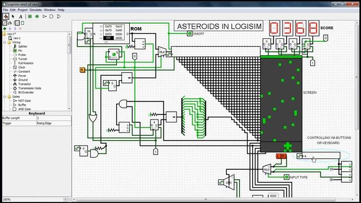Toggle the ON/OFF input pin

[x=190, y=34]
